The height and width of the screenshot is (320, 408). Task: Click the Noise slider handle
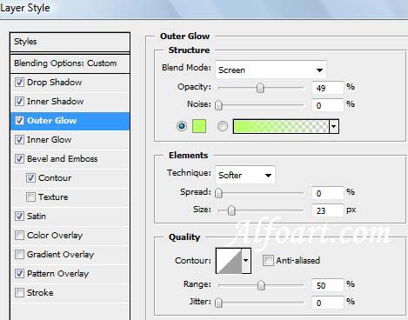[218, 105]
